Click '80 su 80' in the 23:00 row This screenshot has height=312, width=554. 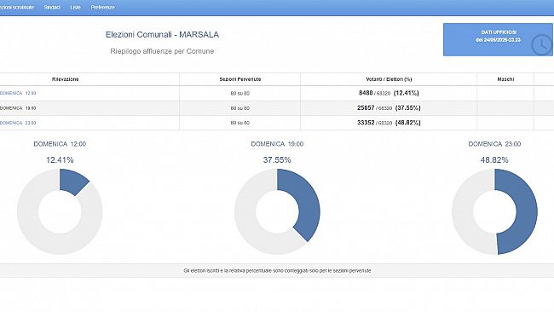pyautogui.click(x=239, y=124)
